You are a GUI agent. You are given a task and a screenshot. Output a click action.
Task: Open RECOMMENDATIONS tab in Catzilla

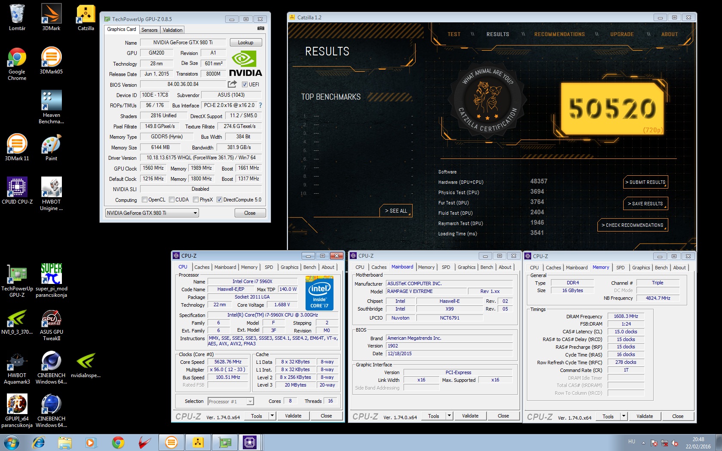pyautogui.click(x=559, y=34)
